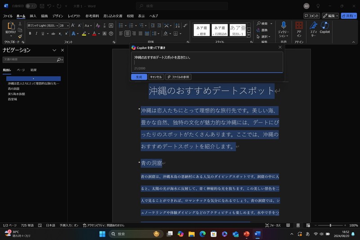360x240 pixels.
Task: Switch to the 校閲 tab
Action: coord(130,16)
